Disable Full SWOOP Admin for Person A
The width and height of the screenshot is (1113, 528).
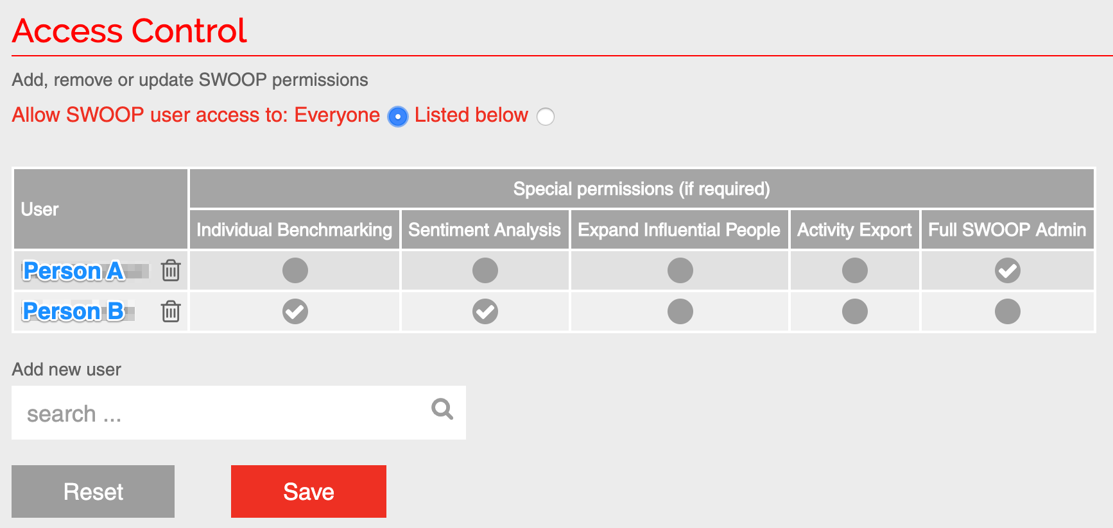point(1007,270)
